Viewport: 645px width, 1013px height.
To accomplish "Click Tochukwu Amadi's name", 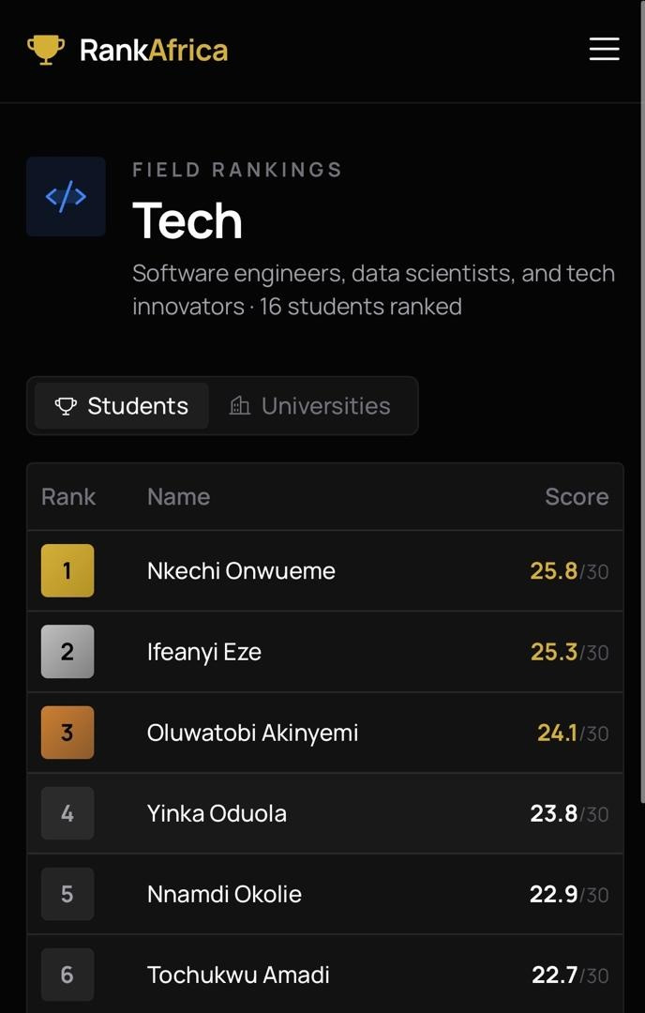I will [x=238, y=975].
